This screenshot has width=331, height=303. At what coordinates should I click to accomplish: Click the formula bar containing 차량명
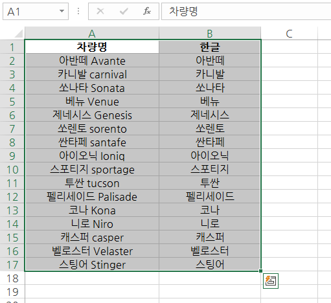point(246,12)
